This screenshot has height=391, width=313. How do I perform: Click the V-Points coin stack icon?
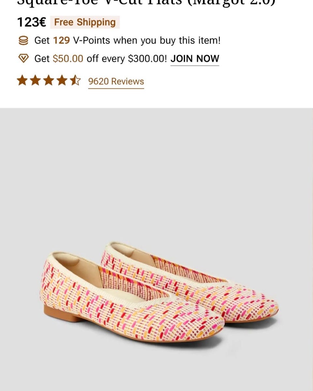[23, 41]
